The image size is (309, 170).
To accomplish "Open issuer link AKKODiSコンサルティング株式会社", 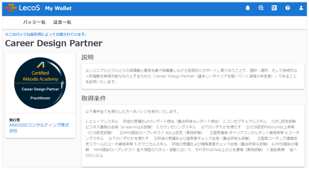I will pos(39,128).
